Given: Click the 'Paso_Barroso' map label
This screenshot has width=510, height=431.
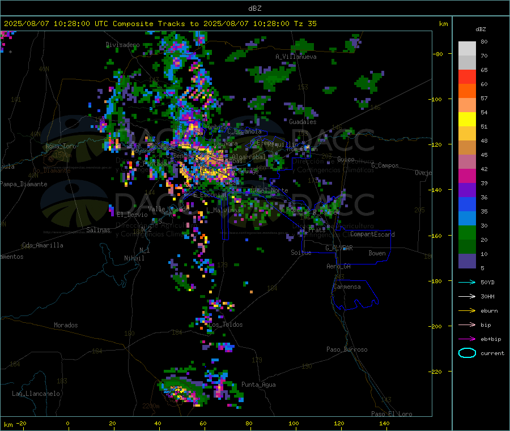Looking at the screenshot, I should point(347,349).
